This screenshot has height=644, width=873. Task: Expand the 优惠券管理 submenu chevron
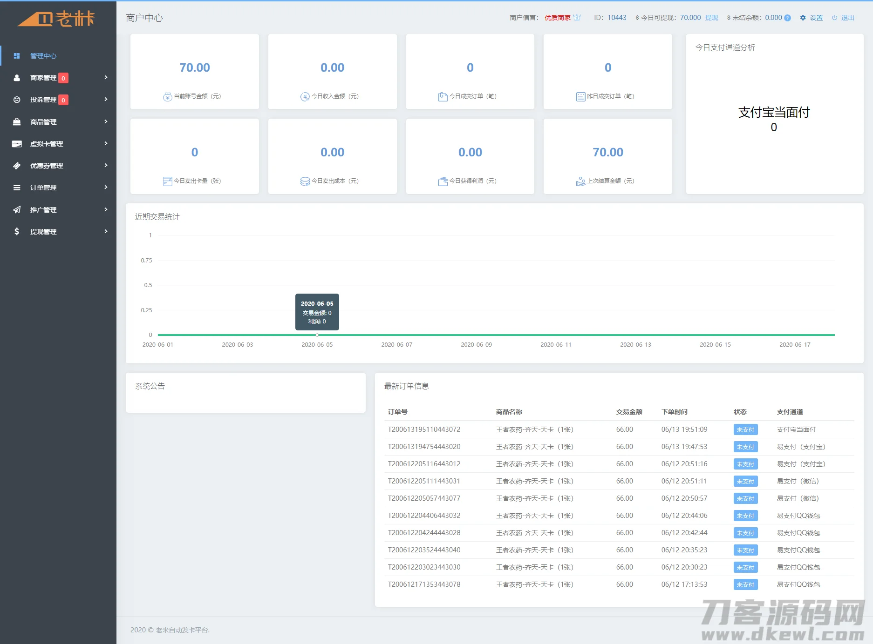pos(106,165)
